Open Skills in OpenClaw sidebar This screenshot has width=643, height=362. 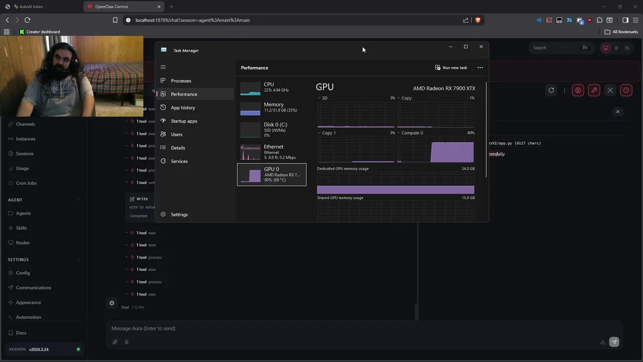coord(44,228)
